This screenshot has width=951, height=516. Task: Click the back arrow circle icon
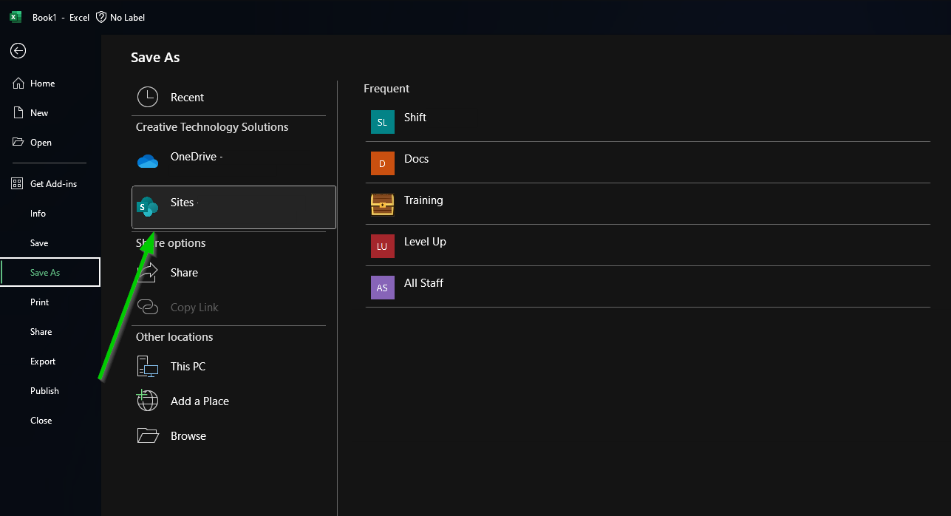[18, 50]
